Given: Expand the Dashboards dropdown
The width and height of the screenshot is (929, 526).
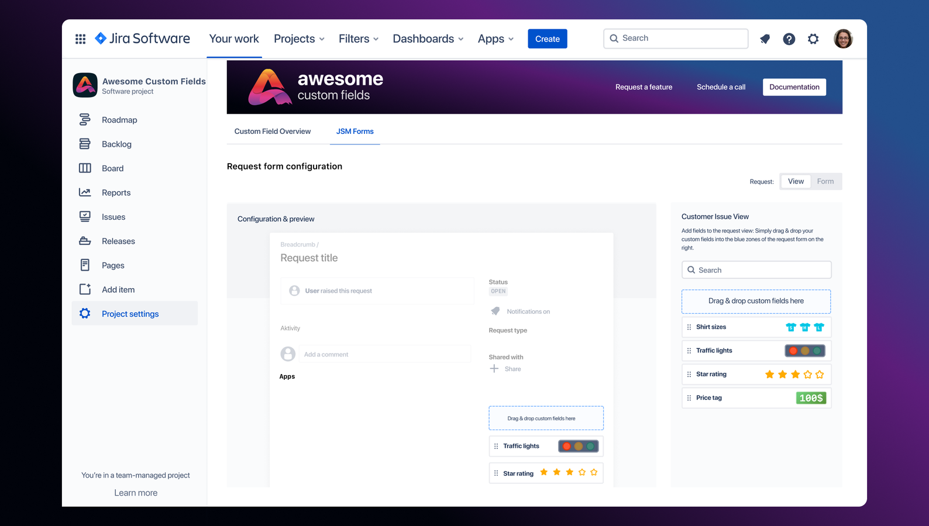Looking at the screenshot, I should pos(428,39).
